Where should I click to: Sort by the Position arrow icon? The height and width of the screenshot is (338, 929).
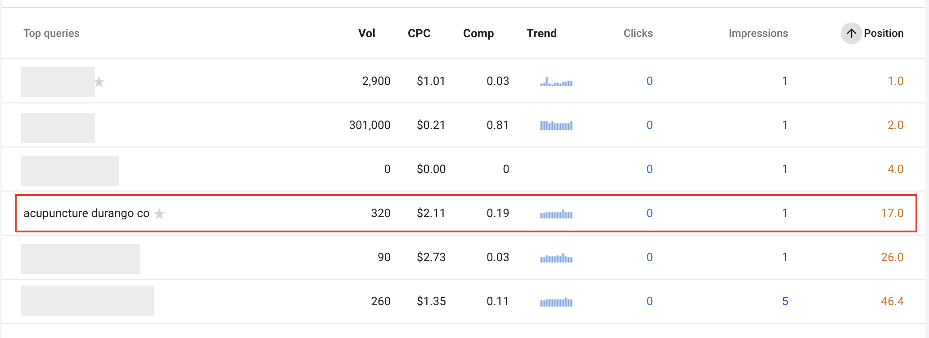click(851, 33)
